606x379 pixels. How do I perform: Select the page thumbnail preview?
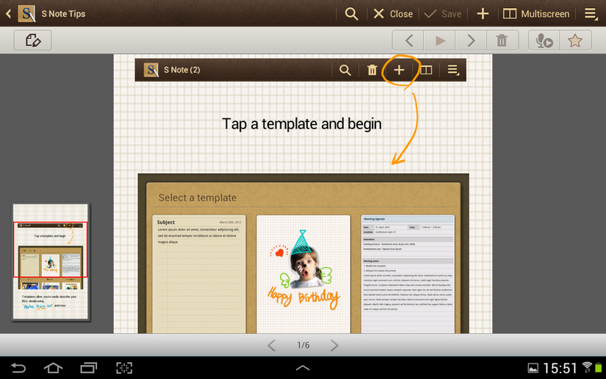(51, 261)
